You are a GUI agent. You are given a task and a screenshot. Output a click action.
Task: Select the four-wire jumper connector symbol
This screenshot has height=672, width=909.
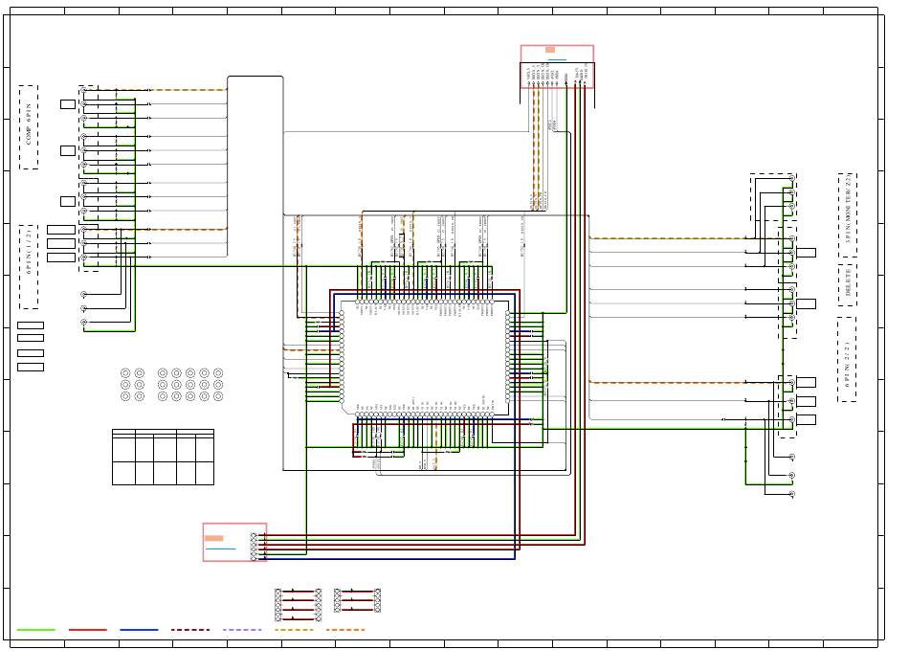pyautogui.click(x=298, y=605)
